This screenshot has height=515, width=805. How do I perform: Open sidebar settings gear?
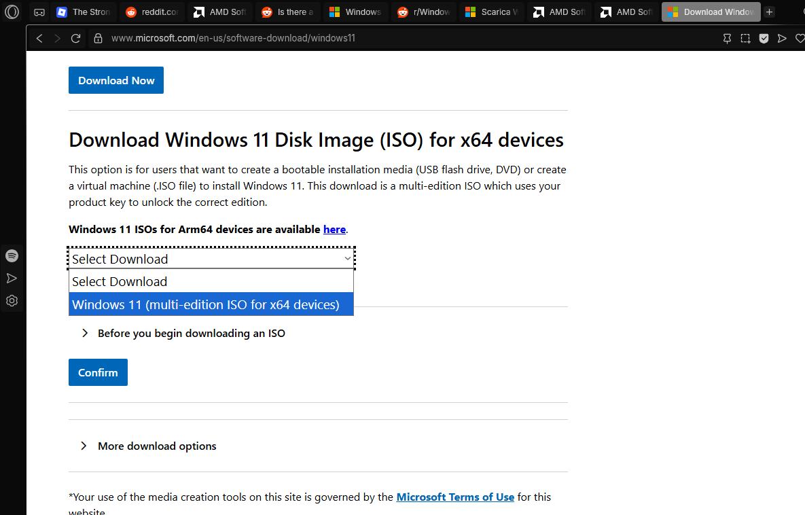click(x=12, y=301)
